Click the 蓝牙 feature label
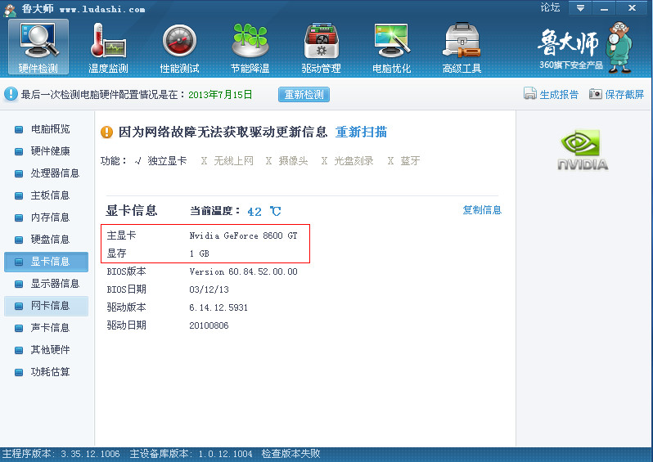The height and width of the screenshot is (462, 653). [410, 160]
